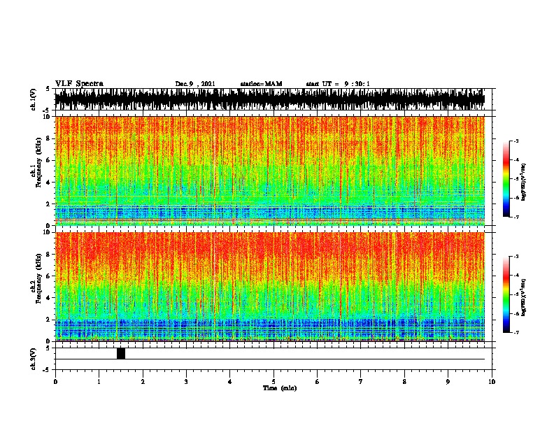Click the "Time (min)" axis title
Viewport: 554px width, 428px height.
point(280,388)
